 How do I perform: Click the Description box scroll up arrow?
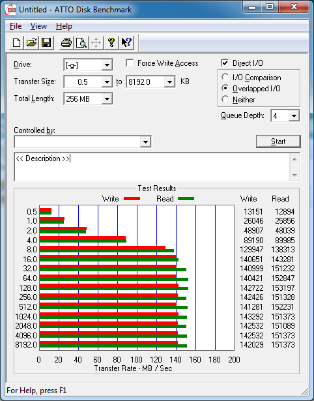pos(294,159)
